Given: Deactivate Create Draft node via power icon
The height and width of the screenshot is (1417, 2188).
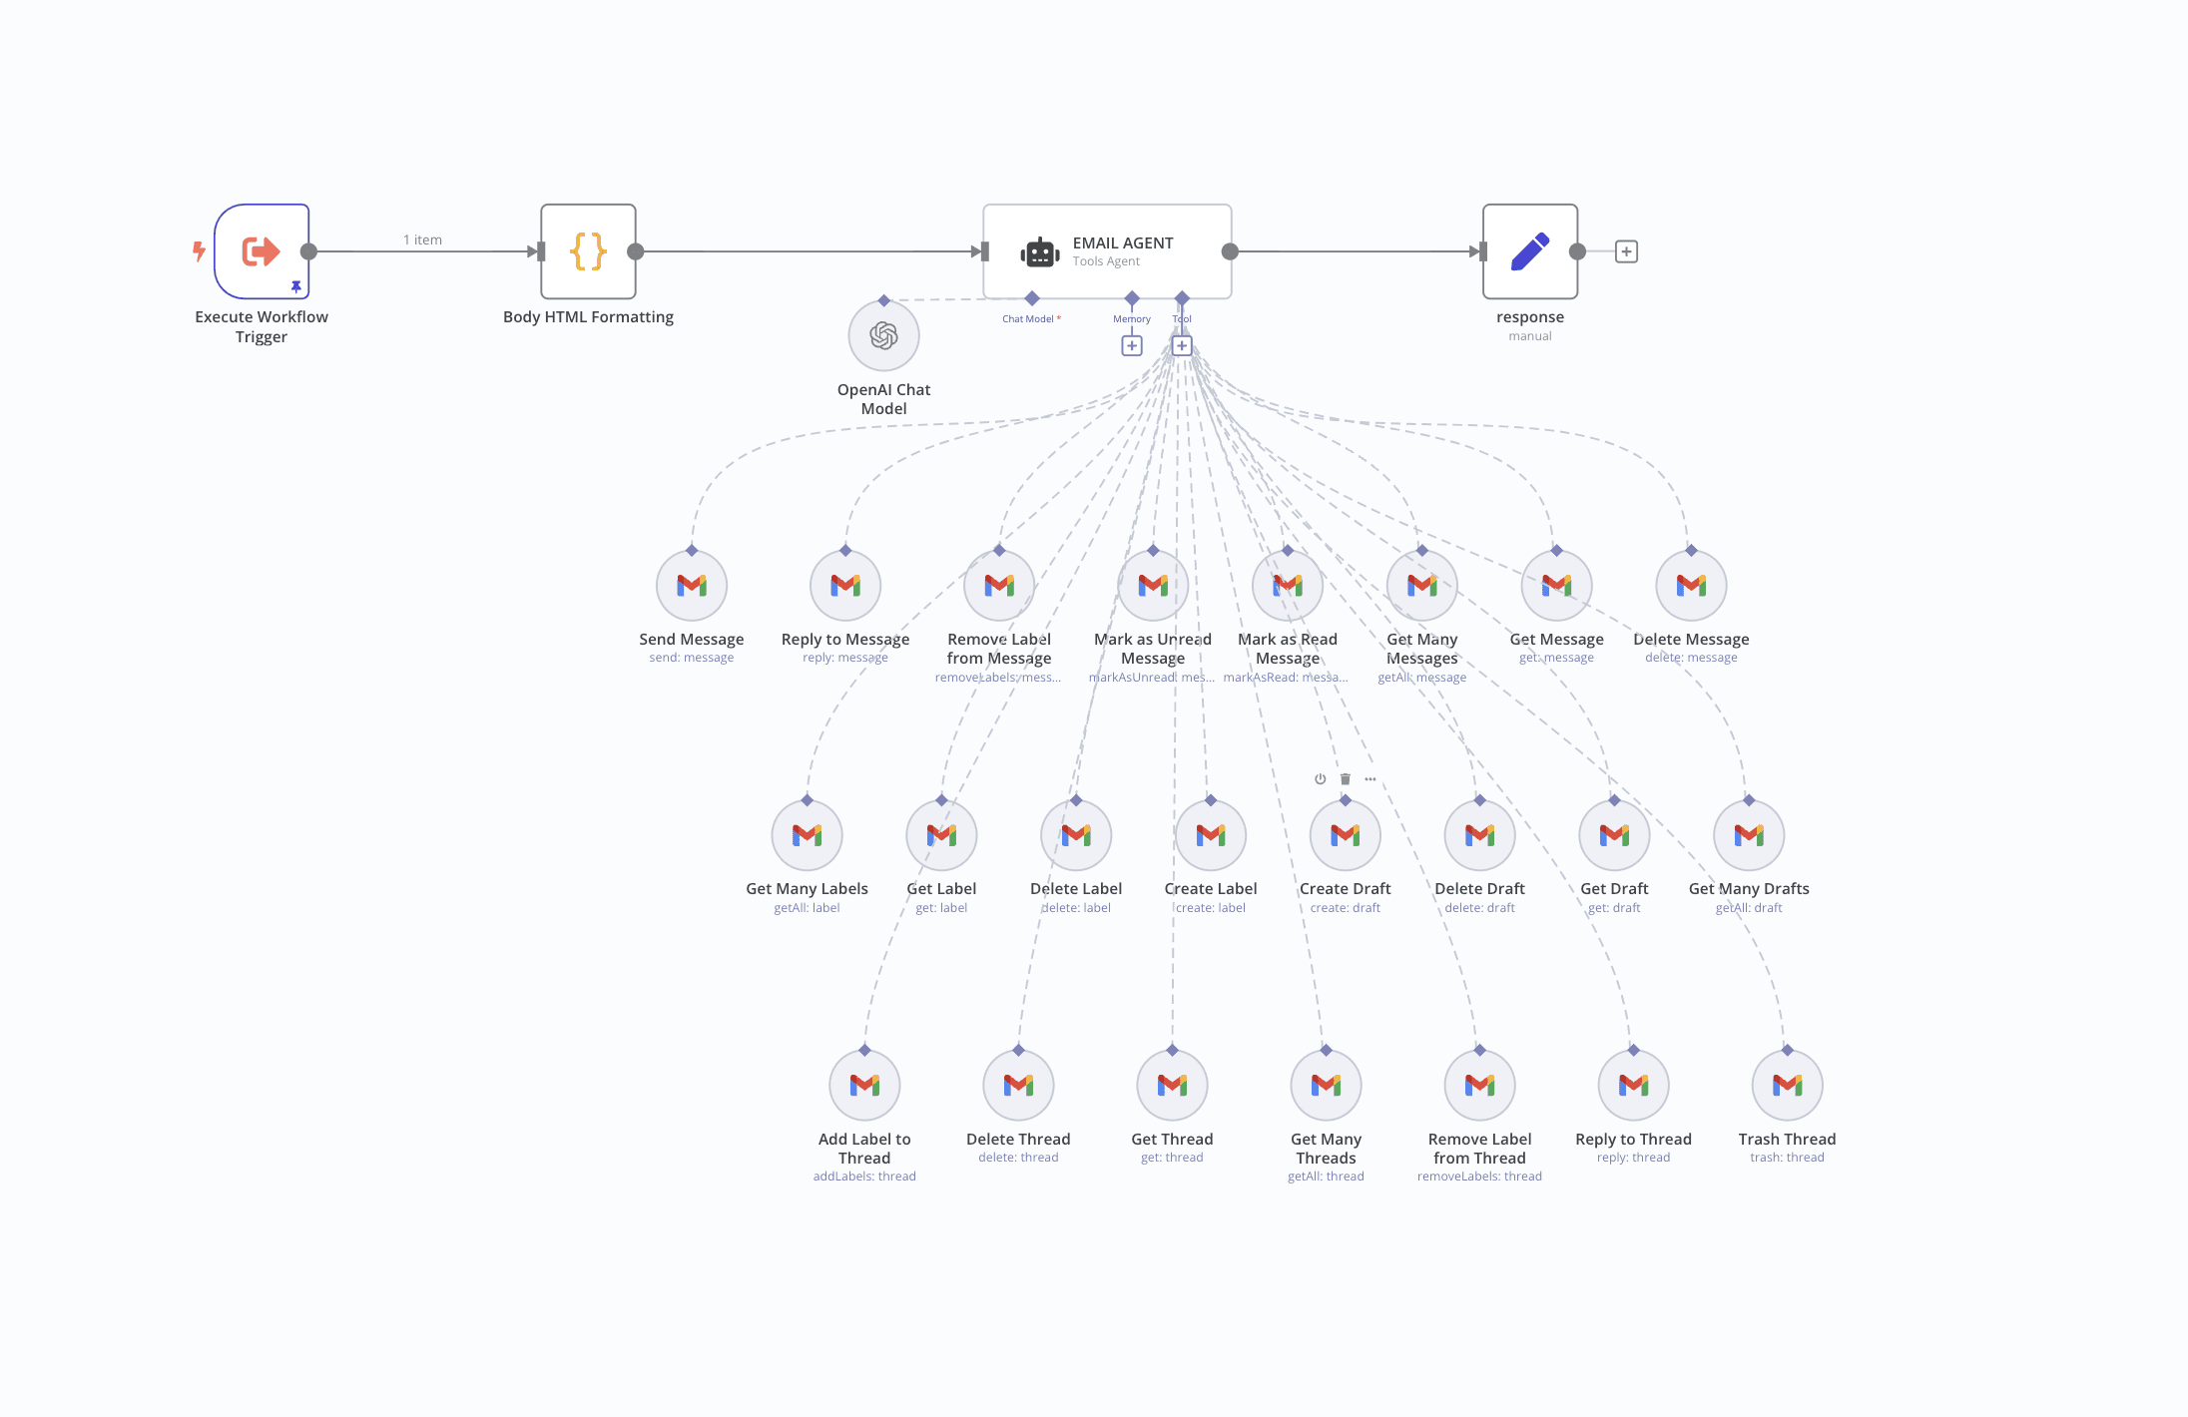Looking at the screenshot, I should (1321, 779).
